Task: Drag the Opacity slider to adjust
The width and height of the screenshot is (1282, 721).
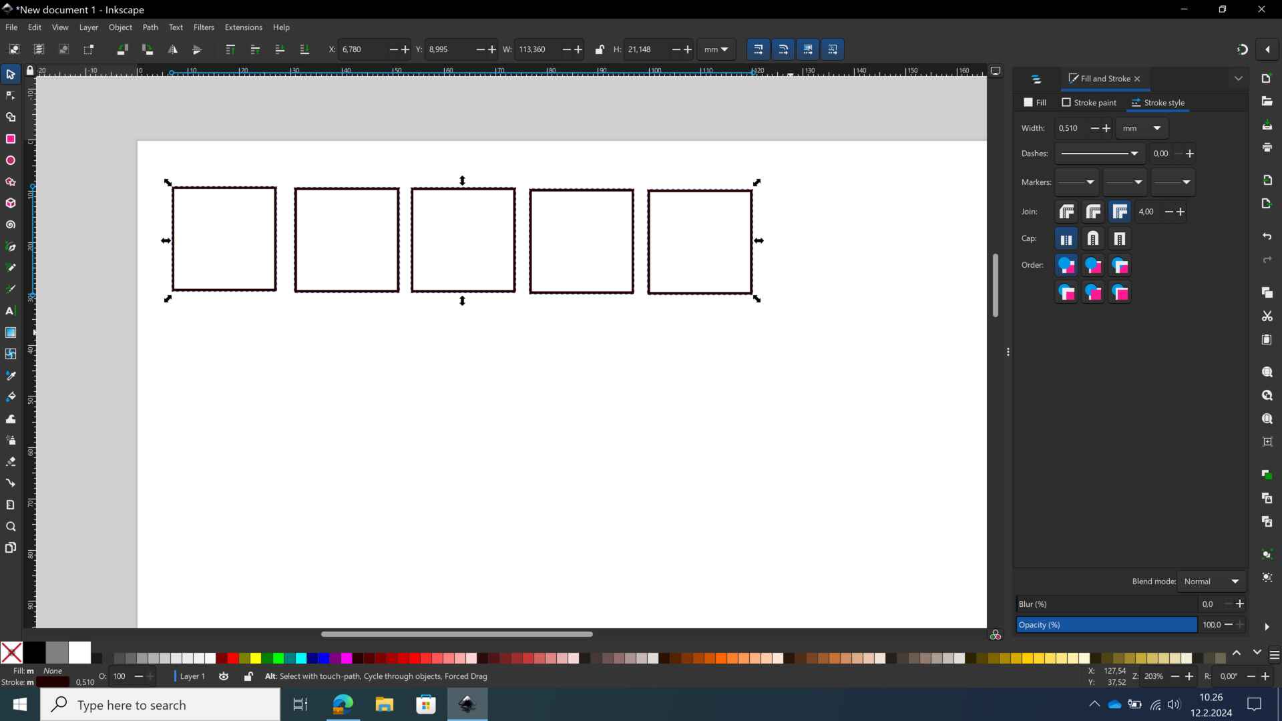Action: (x=1107, y=624)
